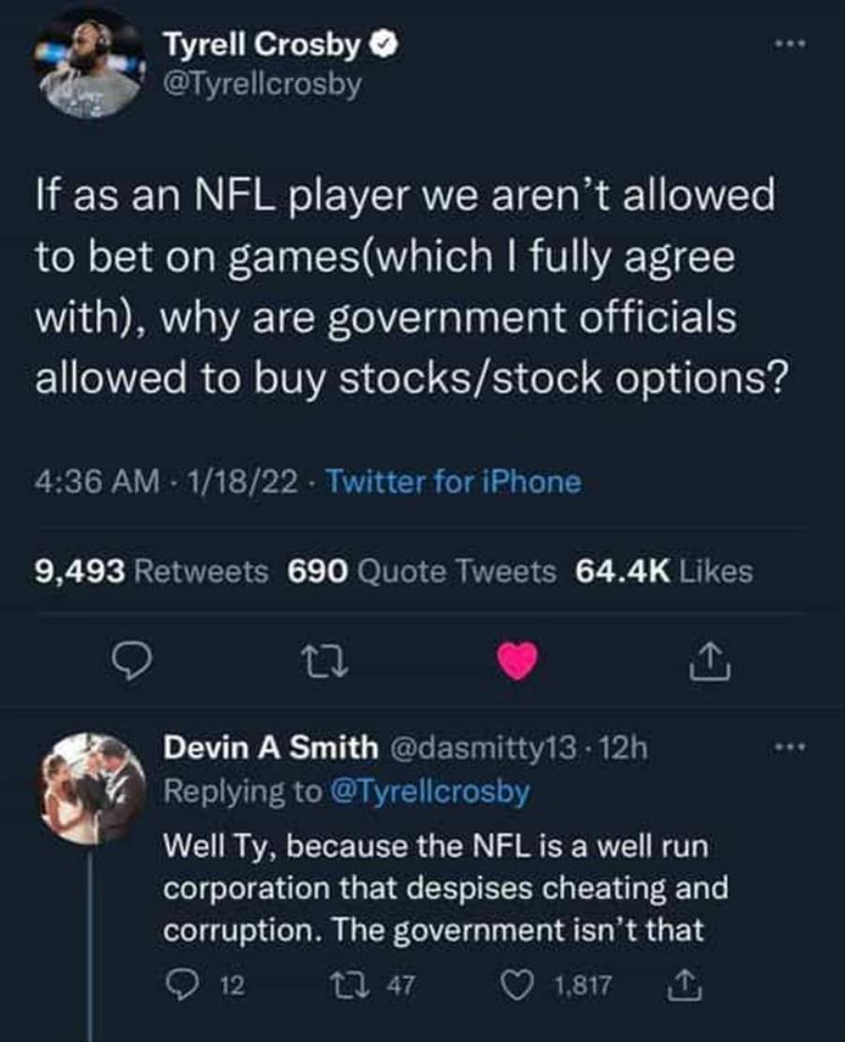This screenshot has width=845, height=1042.
Task: Open Devin A Smith's profile avatar
Action: point(90,789)
